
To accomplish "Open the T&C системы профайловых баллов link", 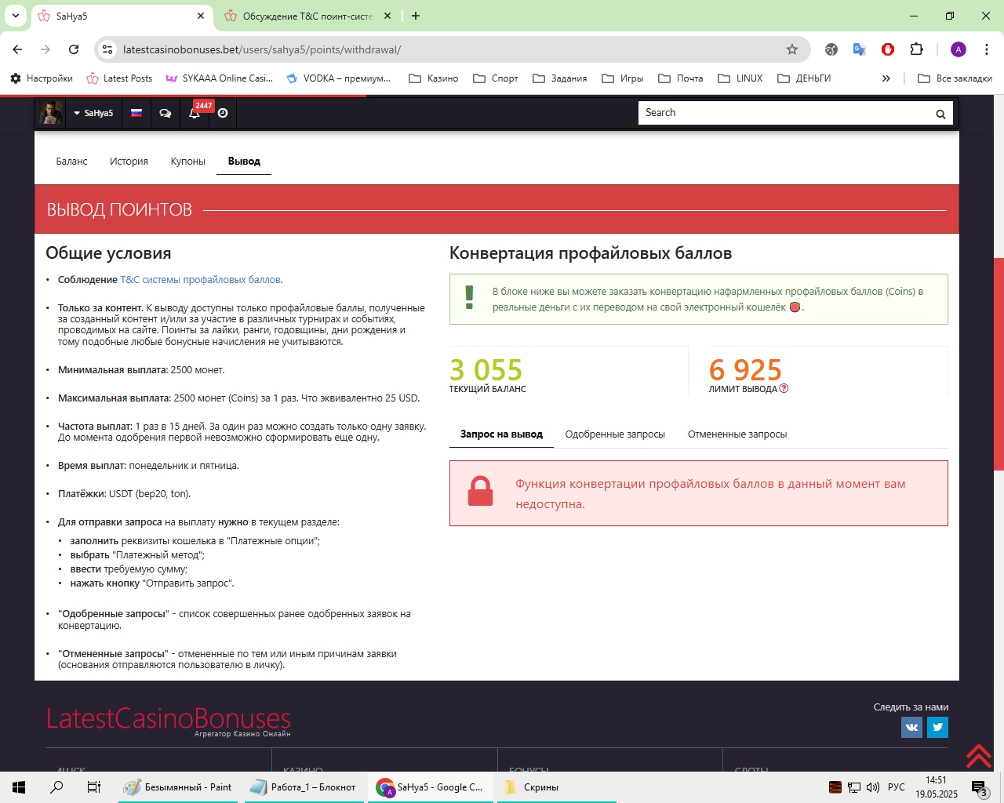I will pyautogui.click(x=200, y=279).
